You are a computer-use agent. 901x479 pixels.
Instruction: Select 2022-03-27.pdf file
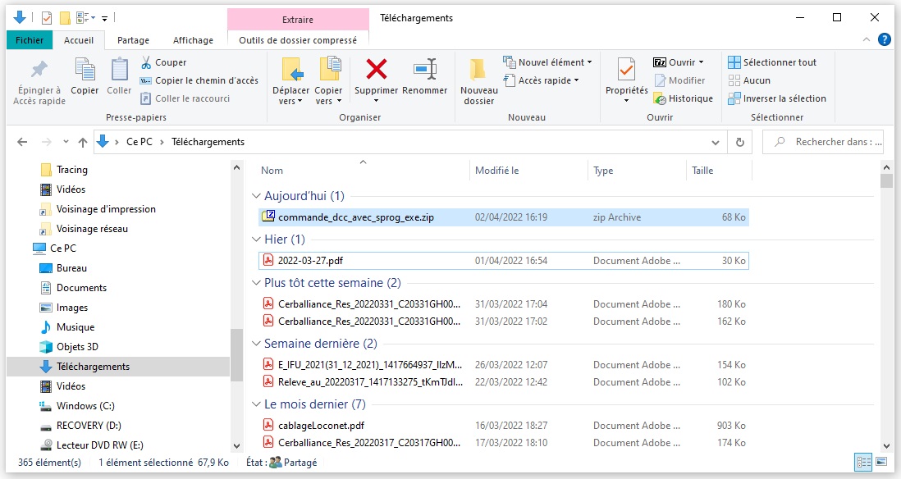tap(503, 261)
